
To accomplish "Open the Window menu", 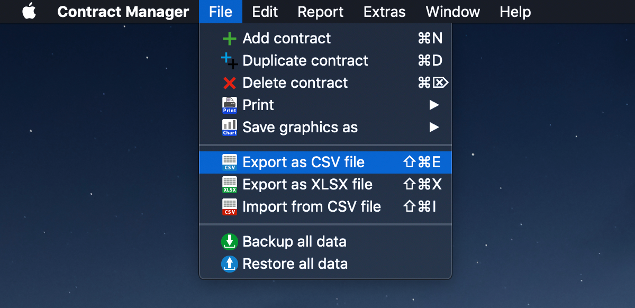I will [453, 12].
